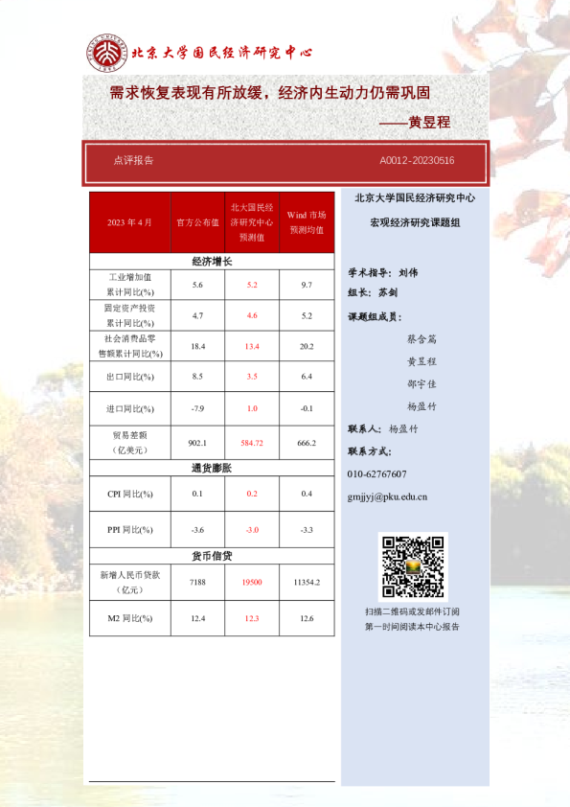The height and width of the screenshot is (807, 570).
Task: Click the red forecast value 1.0
Action: pos(252,408)
